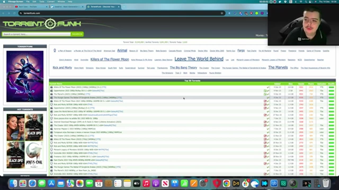Open Internet Download Manager torrent row
This screenshot has width=339, height=190.
[87, 122]
